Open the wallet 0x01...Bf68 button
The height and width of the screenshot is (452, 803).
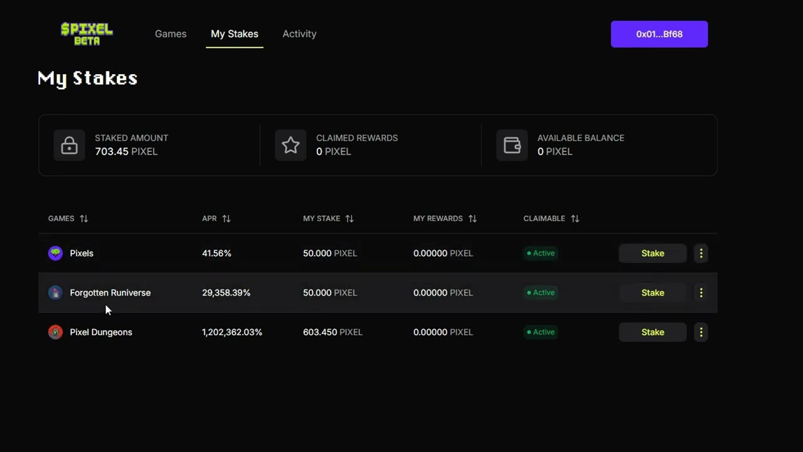pyautogui.click(x=659, y=34)
